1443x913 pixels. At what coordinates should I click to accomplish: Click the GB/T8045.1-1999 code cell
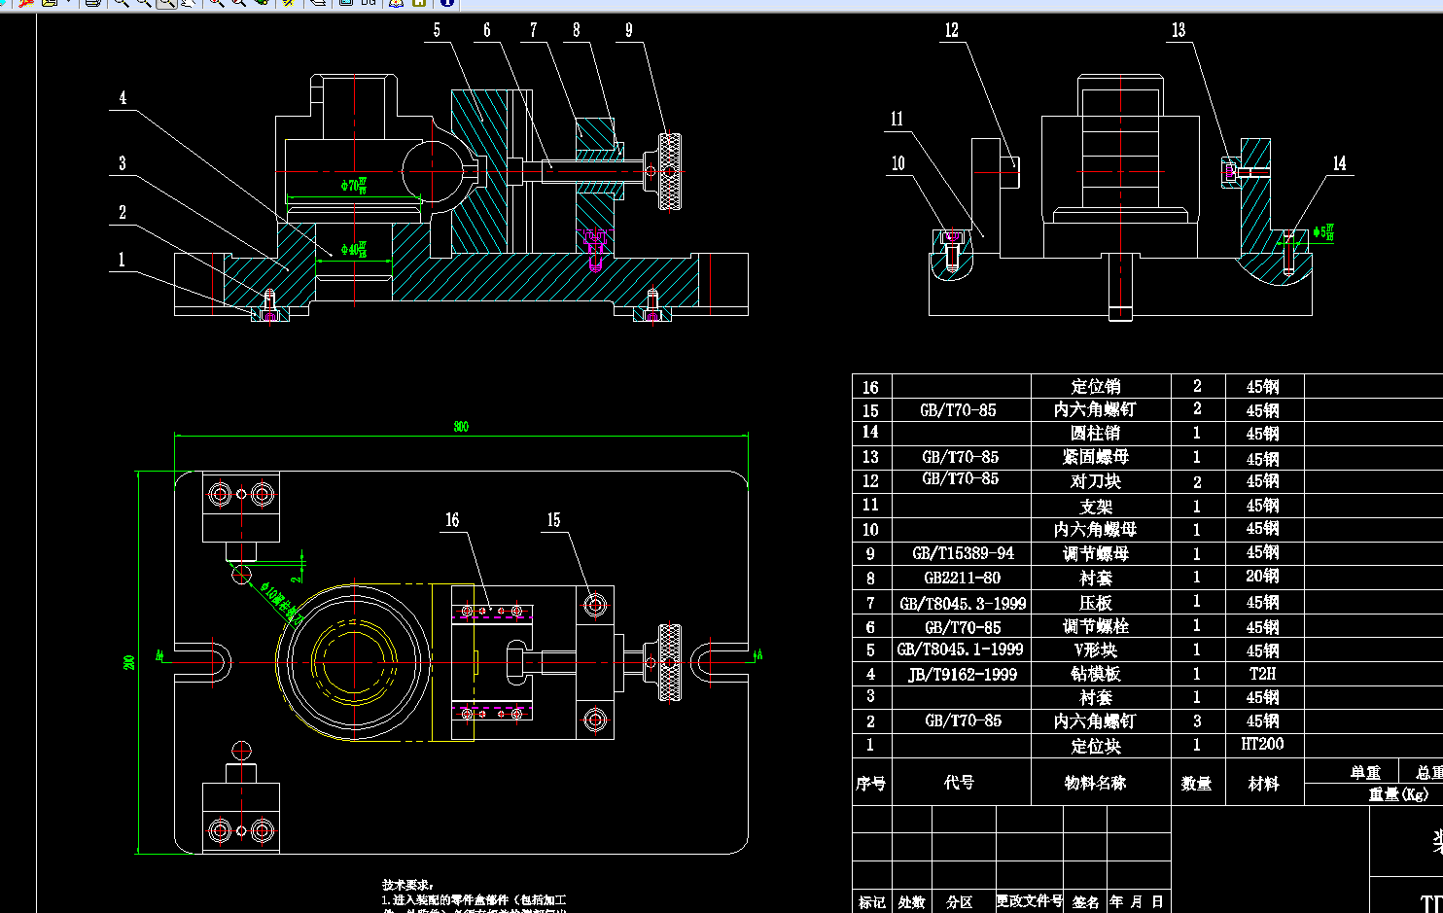pos(960,650)
